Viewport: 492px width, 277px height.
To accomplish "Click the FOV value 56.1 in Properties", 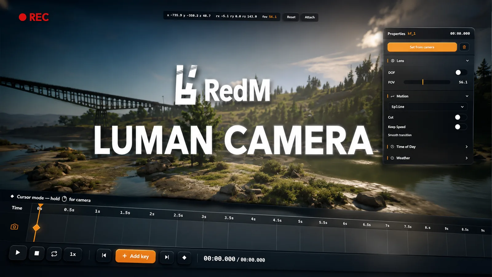I will click(463, 82).
